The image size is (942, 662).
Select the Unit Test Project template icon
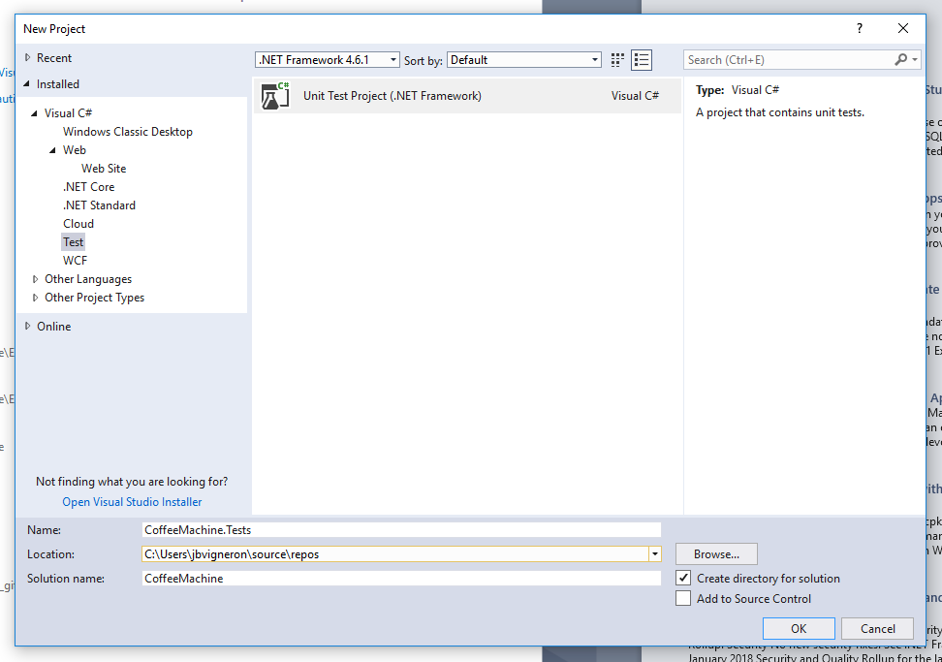point(275,96)
